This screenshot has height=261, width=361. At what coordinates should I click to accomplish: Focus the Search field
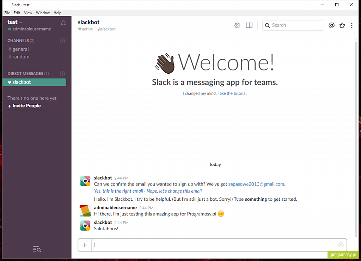(293, 25)
